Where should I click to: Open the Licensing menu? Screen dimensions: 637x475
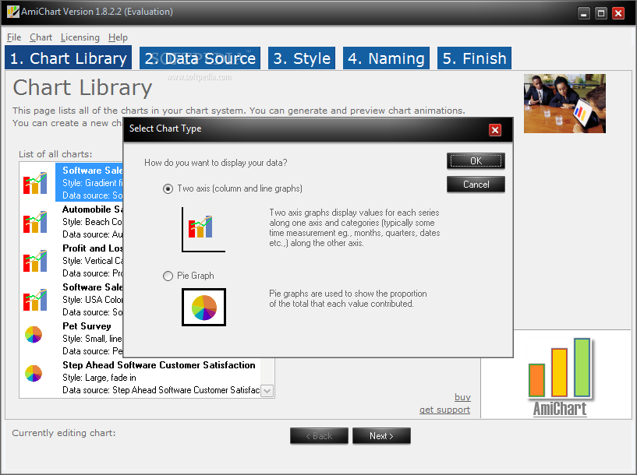click(80, 37)
